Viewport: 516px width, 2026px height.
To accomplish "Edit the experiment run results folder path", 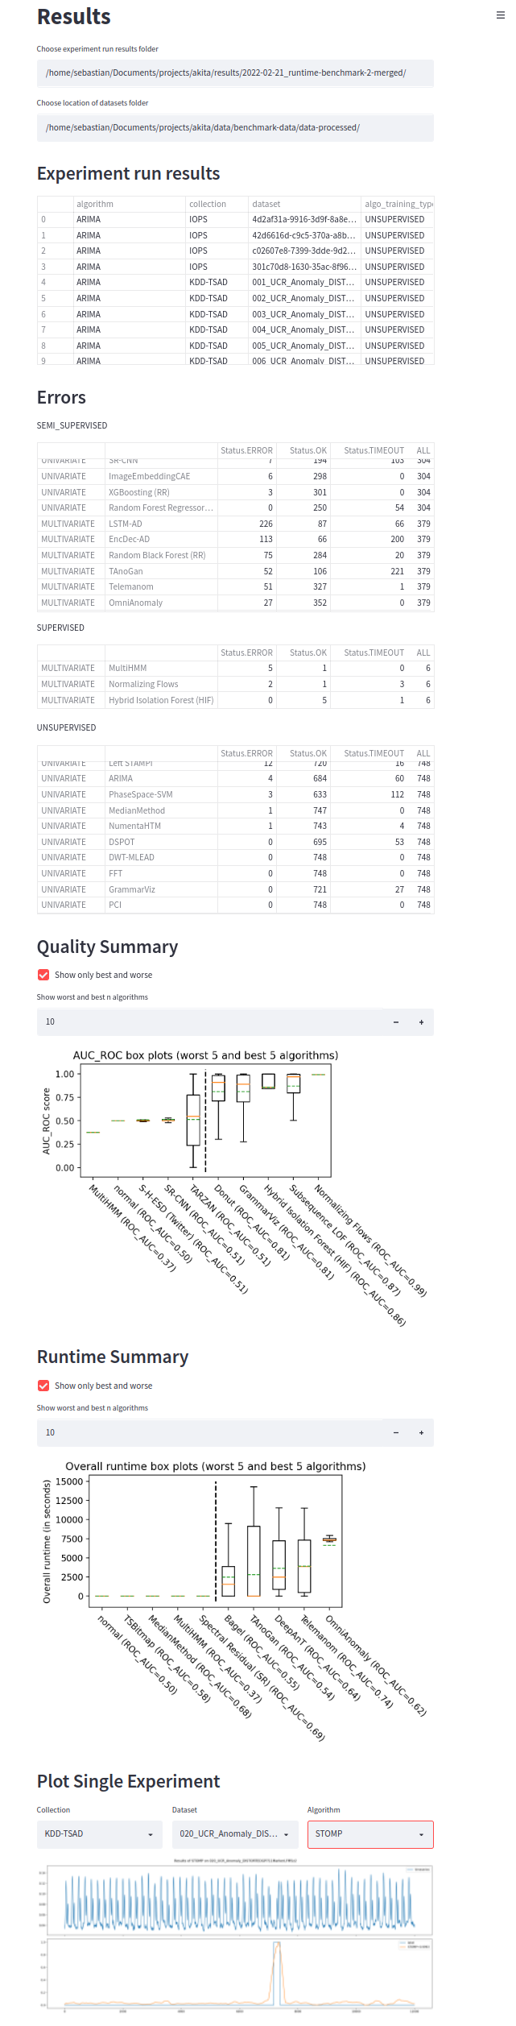I will click(235, 73).
